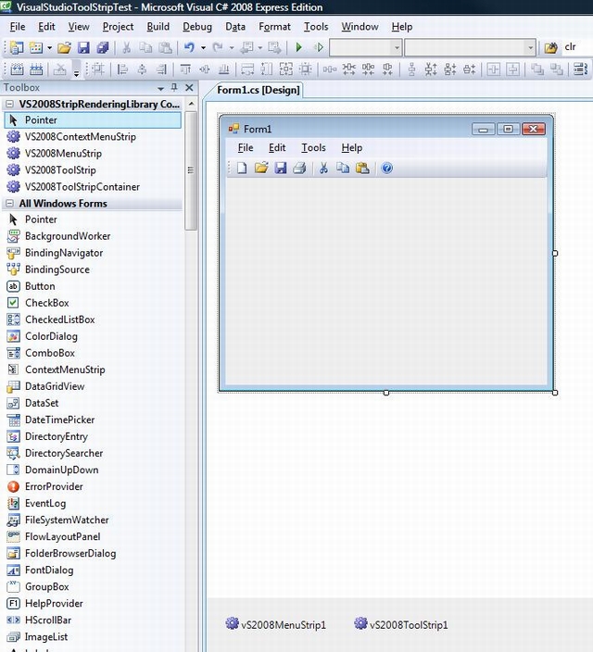The height and width of the screenshot is (652, 593).
Task: Click the New Project toolbar icon
Action: click(x=17, y=47)
